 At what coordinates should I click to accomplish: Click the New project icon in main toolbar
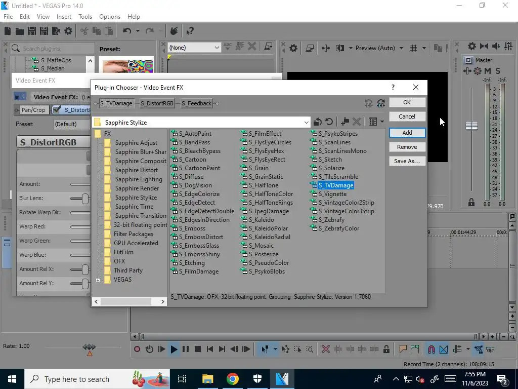click(x=8, y=31)
